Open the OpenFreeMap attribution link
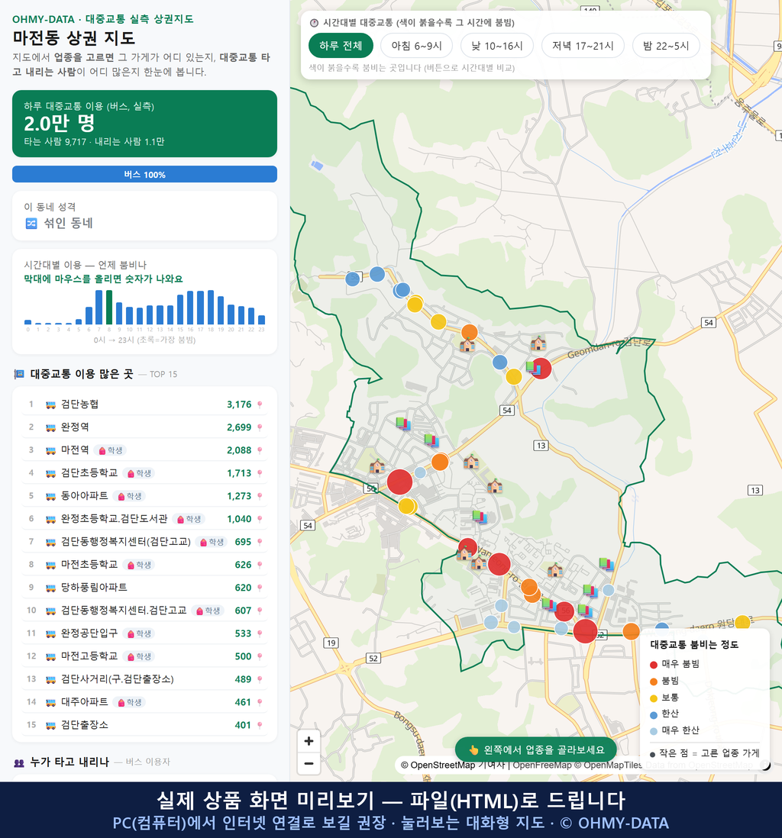 (542, 765)
